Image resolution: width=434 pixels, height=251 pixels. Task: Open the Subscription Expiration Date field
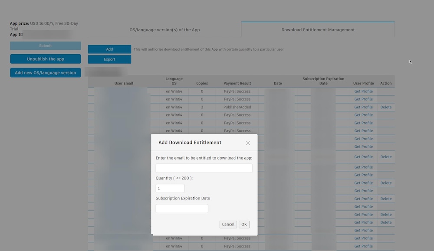(x=182, y=208)
